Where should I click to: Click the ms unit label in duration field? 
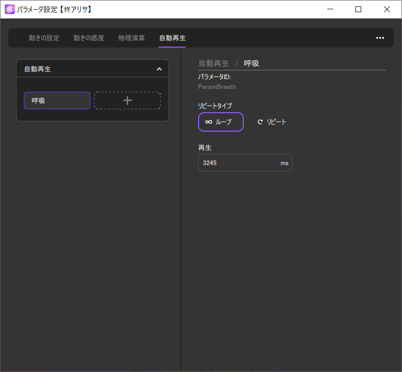(x=285, y=163)
